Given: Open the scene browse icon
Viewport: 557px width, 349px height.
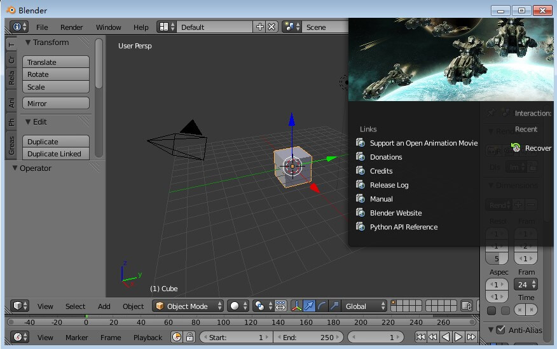Looking at the screenshot, I should (x=292, y=27).
